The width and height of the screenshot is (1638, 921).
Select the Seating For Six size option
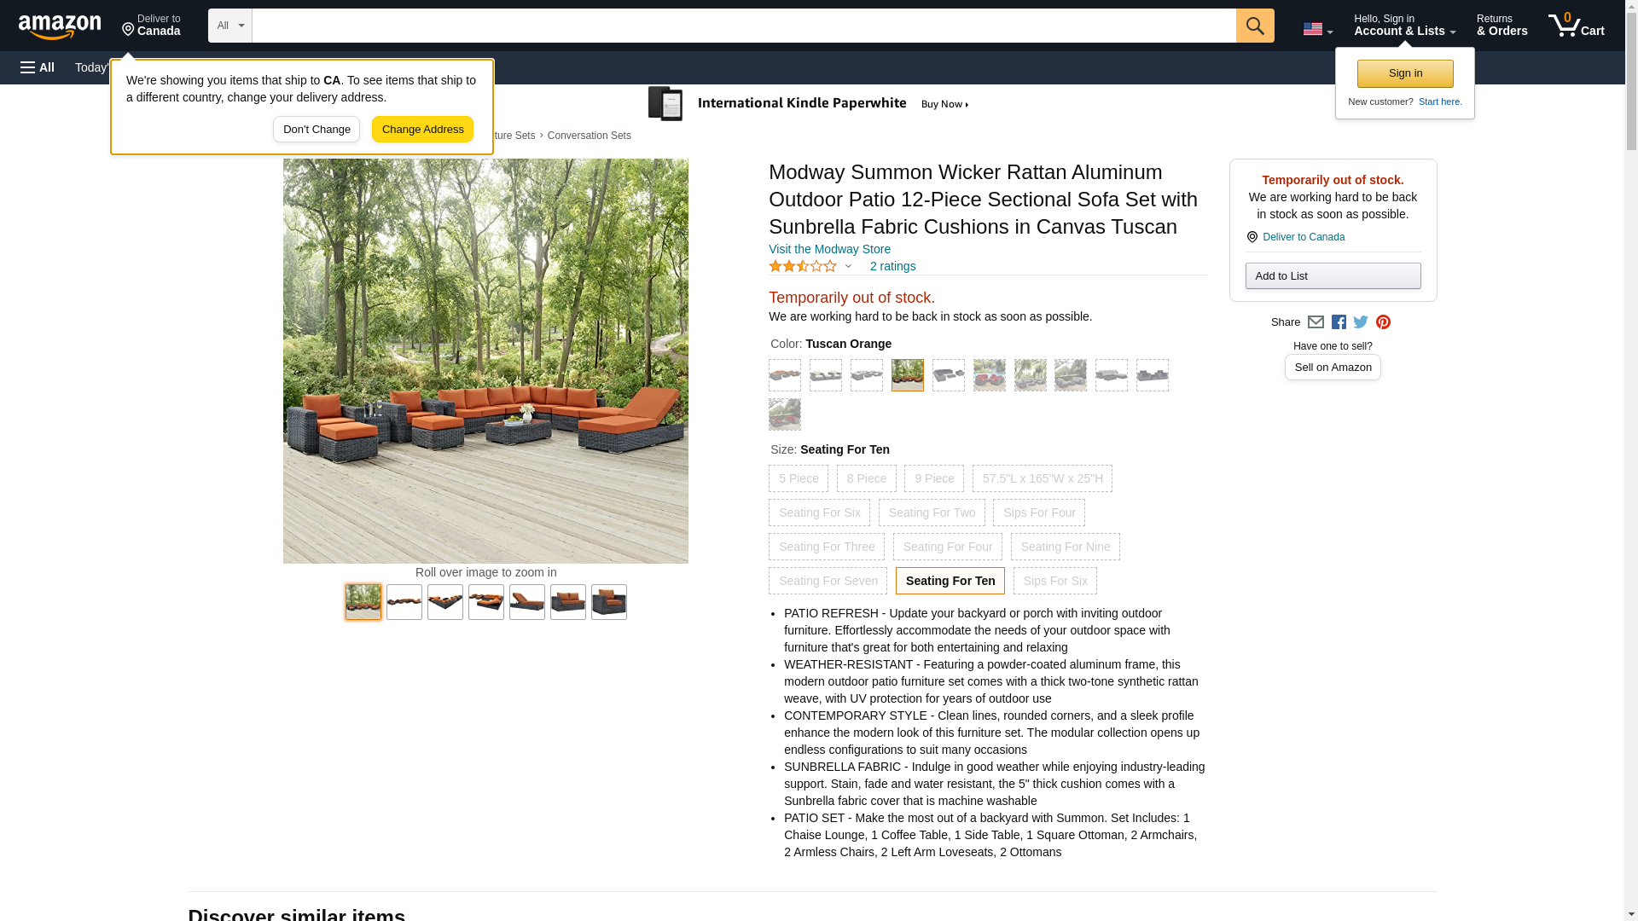[x=819, y=513]
